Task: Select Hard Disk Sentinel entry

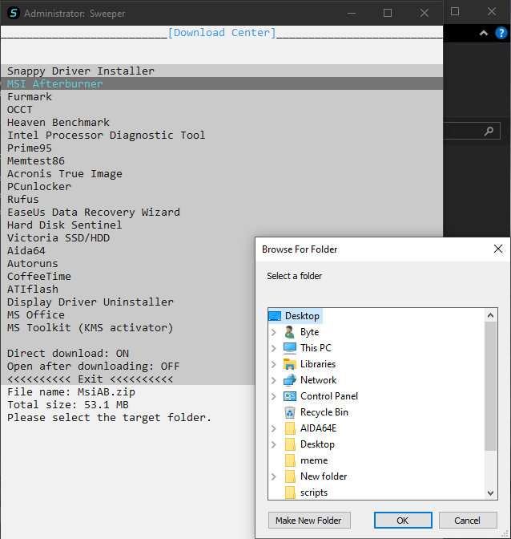Action: coord(65,225)
